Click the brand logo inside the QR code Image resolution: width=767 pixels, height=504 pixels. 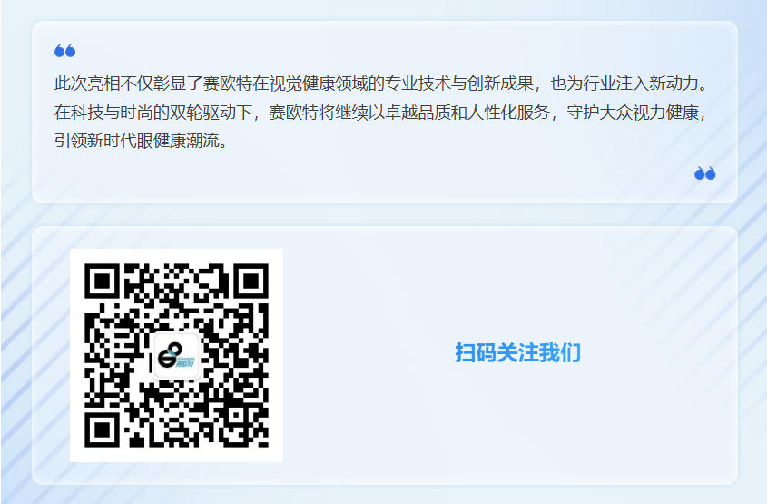[177, 356]
